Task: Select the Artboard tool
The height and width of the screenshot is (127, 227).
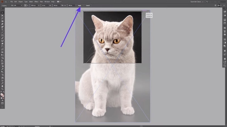Action: click(x=2, y=80)
